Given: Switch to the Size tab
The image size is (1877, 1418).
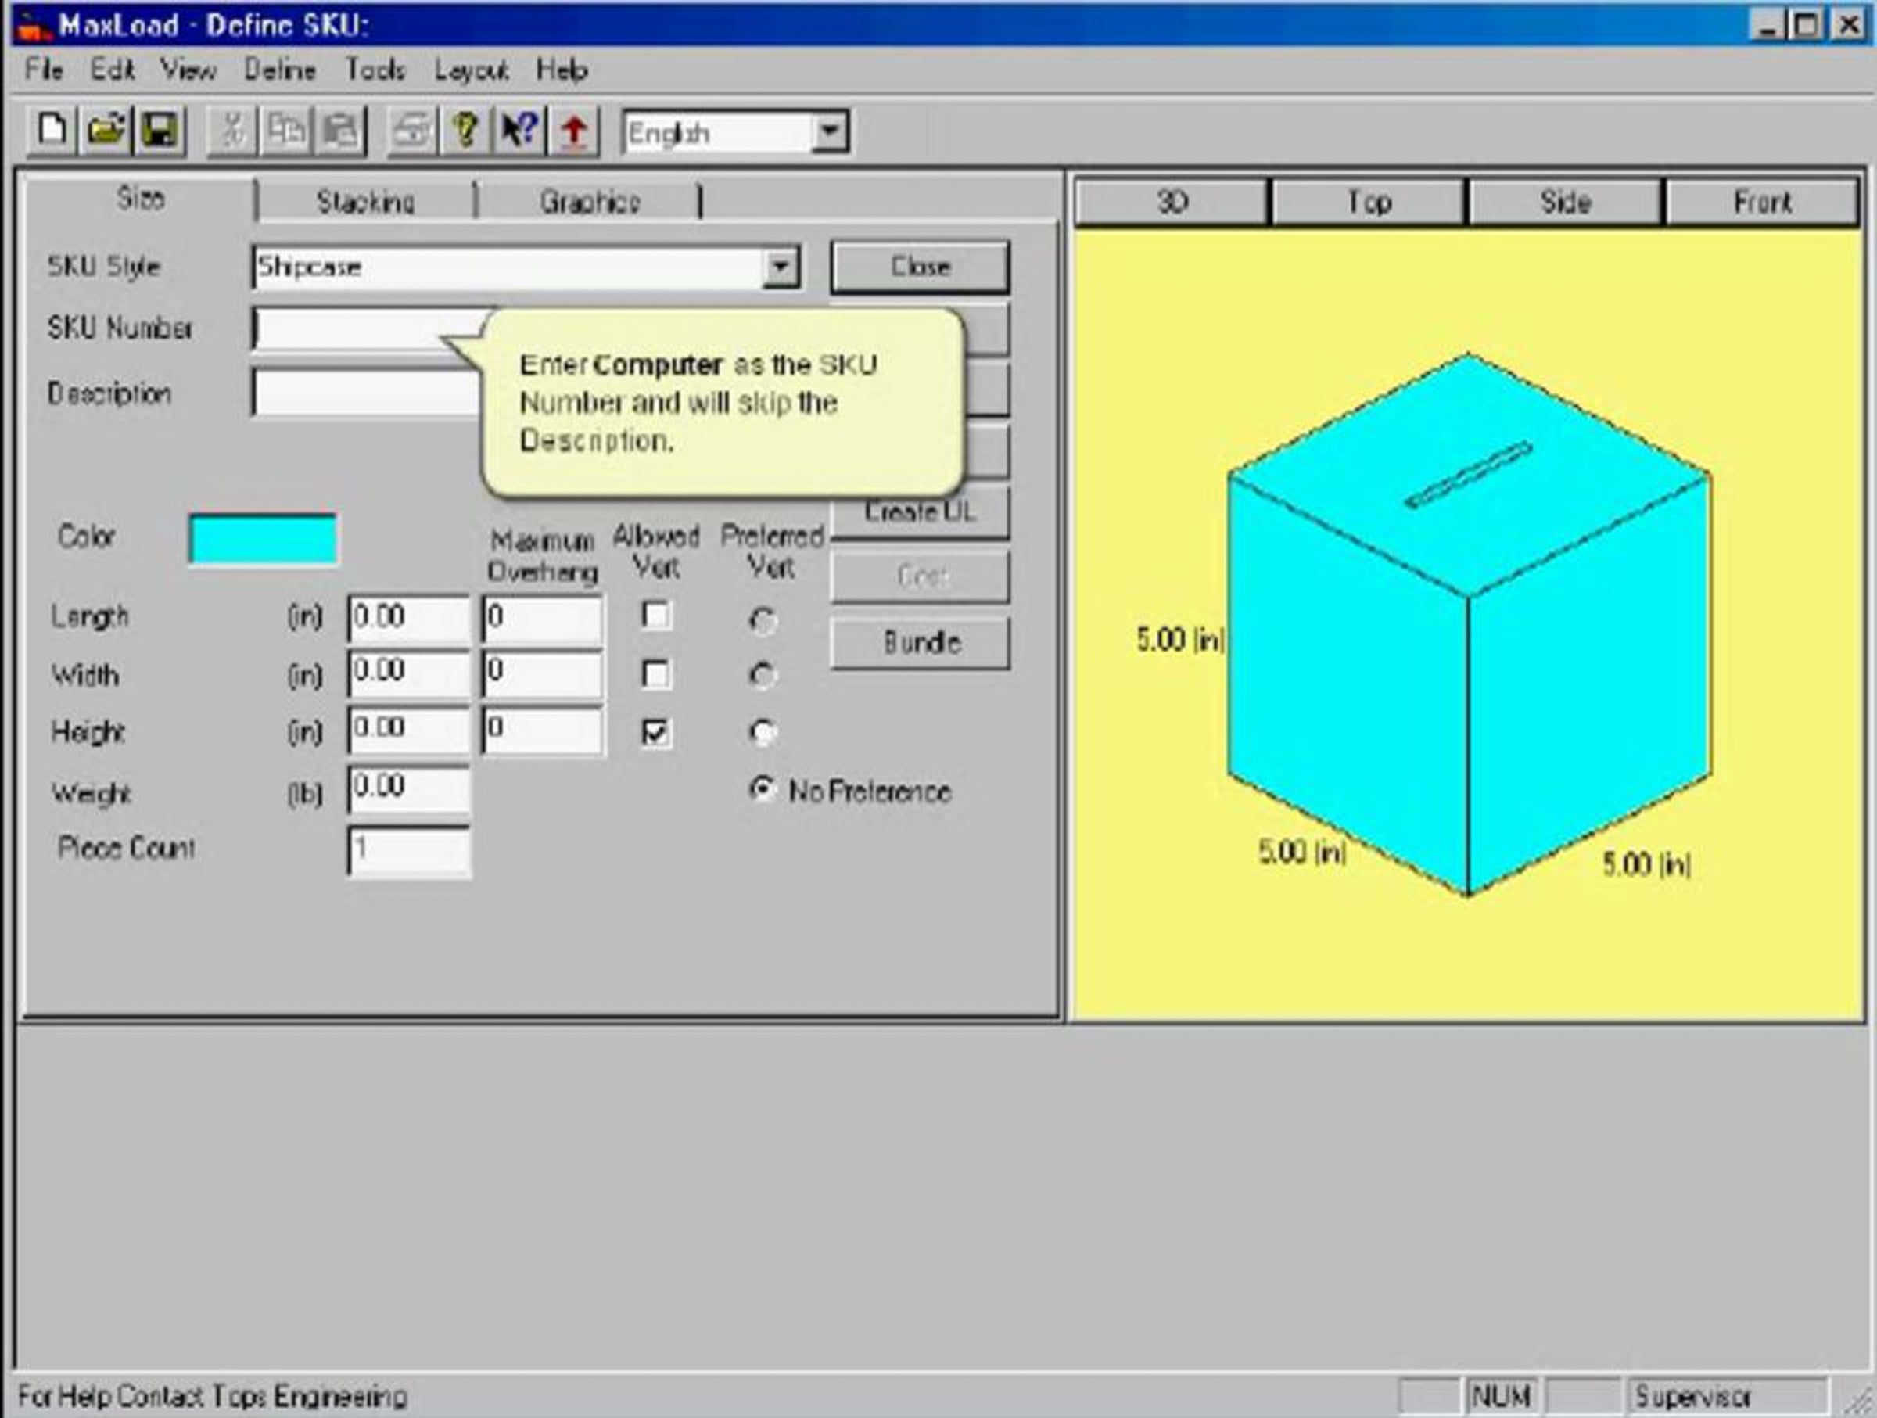Looking at the screenshot, I should pyautogui.click(x=140, y=199).
